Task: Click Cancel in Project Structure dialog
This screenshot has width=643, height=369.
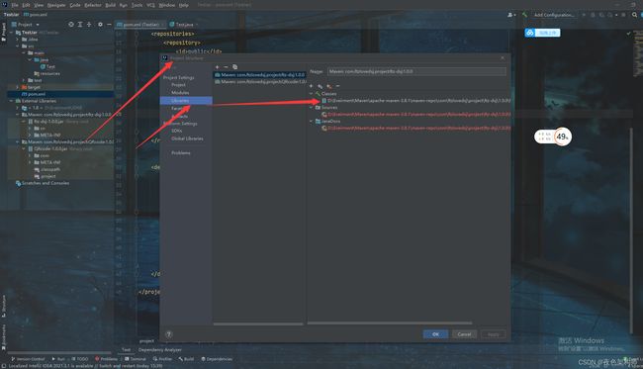Action: [x=464, y=334]
